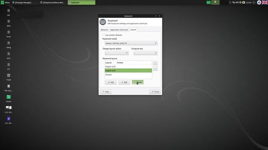Click the network connection tray icon
The image size is (268, 150).
pyautogui.click(x=234, y=2)
